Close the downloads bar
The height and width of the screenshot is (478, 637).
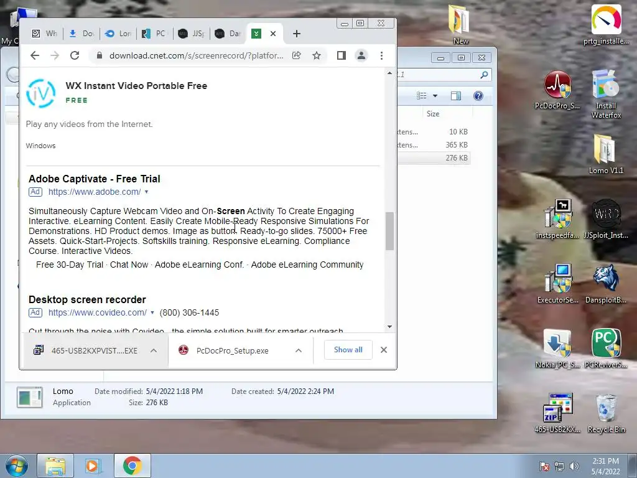pos(384,350)
